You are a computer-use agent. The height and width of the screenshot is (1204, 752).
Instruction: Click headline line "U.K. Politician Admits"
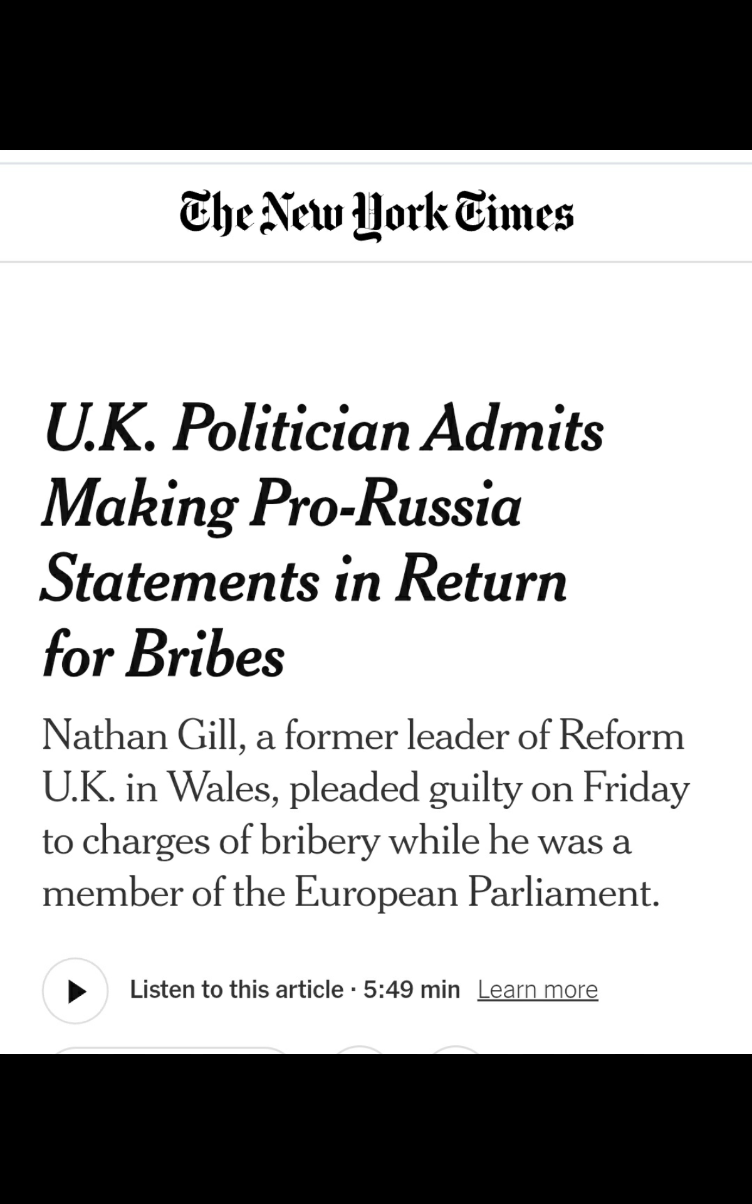[323, 429]
